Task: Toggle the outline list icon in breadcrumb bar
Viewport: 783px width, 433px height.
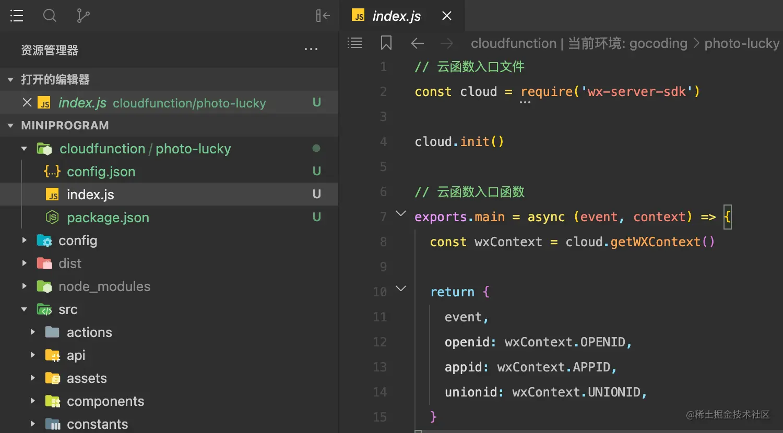Action: pos(355,43)
